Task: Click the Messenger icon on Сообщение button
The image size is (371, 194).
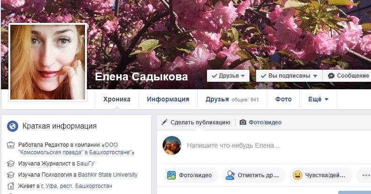Action: (331, 76)
